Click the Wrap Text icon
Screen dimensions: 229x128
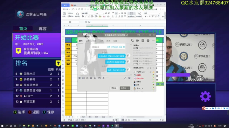pyautogui.click(x=139, y=14)
